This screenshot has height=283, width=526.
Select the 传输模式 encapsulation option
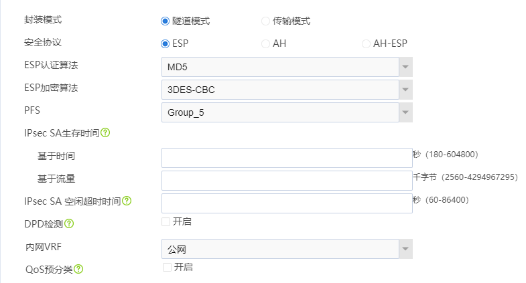pyautogui.click(x=266, y=21)
